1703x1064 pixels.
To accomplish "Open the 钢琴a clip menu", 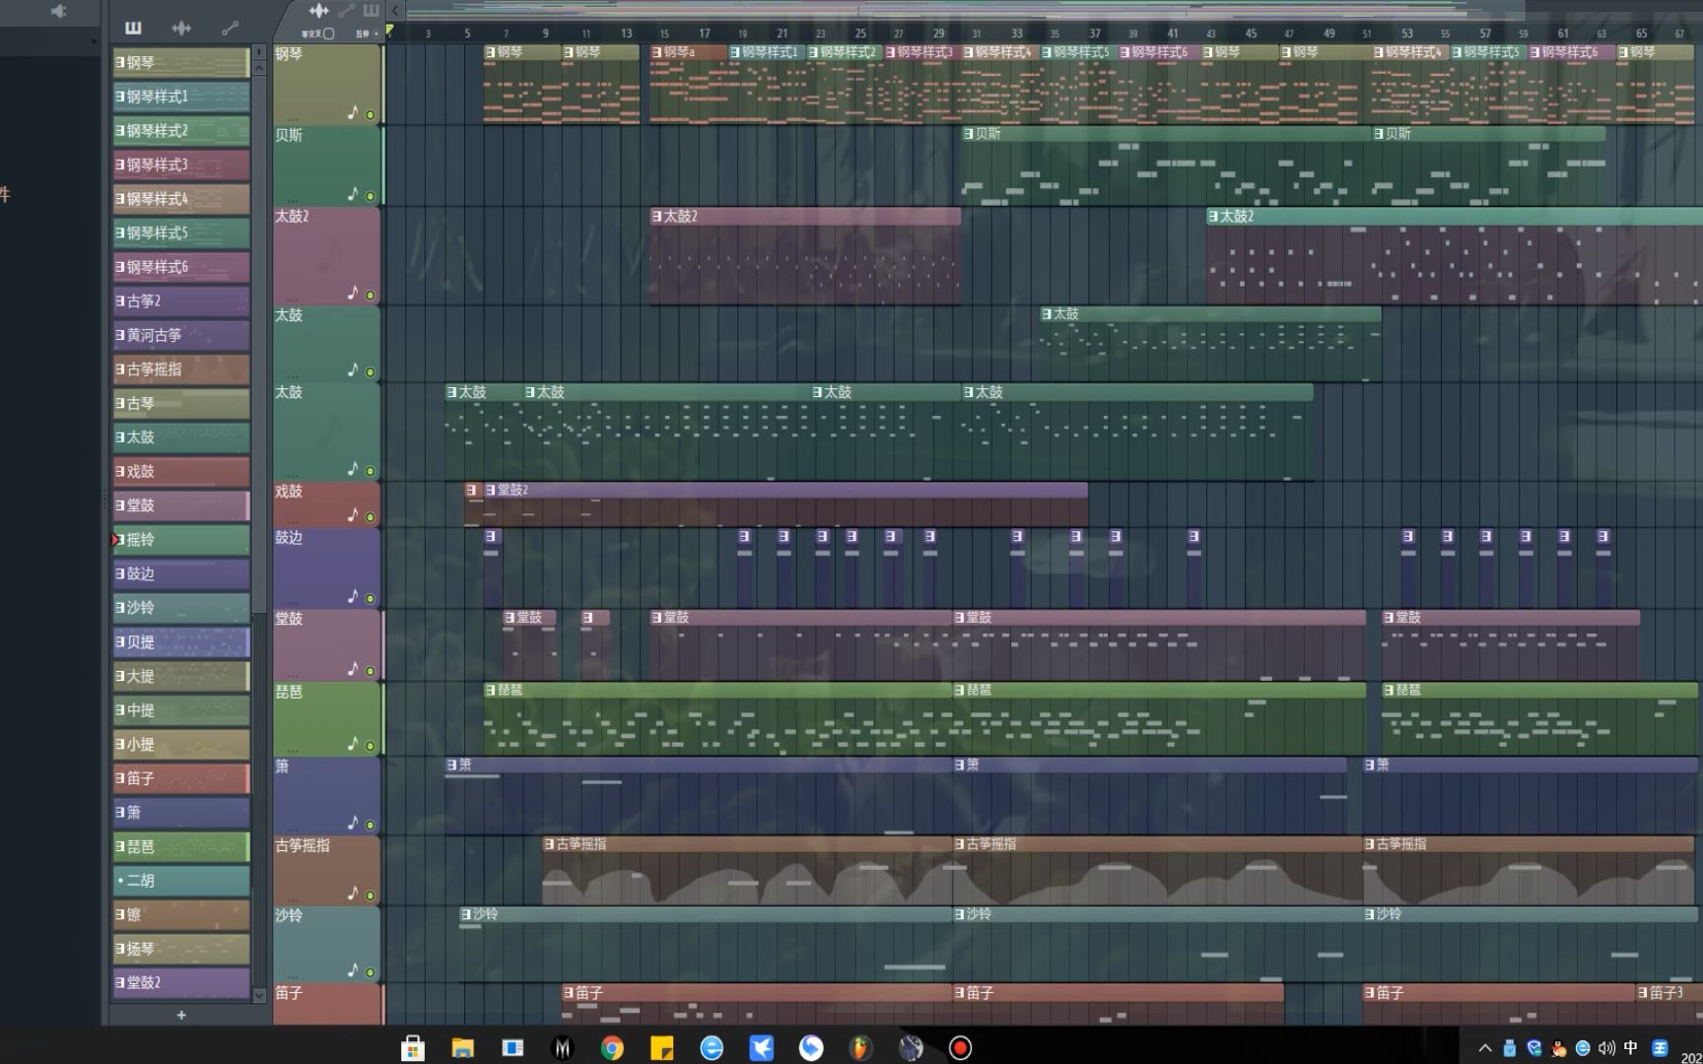I will pyautogui.click(x=657, y=52).
